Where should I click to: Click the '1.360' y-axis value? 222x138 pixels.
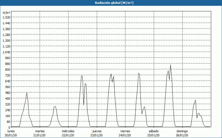6,29
